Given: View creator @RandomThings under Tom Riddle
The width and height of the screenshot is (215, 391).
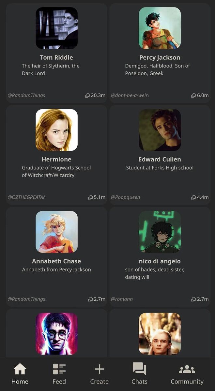Looking at the screenshot, I should pos(26,95).
